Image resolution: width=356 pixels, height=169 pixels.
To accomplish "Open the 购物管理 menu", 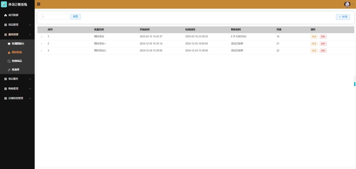I will point(17,89).
